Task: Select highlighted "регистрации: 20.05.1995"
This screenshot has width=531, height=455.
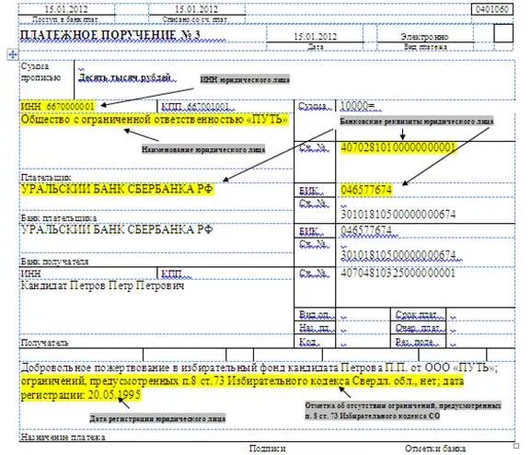Action: [x=81, y=395]
